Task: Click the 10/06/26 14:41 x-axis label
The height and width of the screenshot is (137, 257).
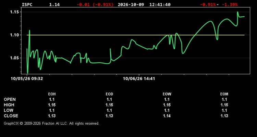Action: (x=139, y=79)
